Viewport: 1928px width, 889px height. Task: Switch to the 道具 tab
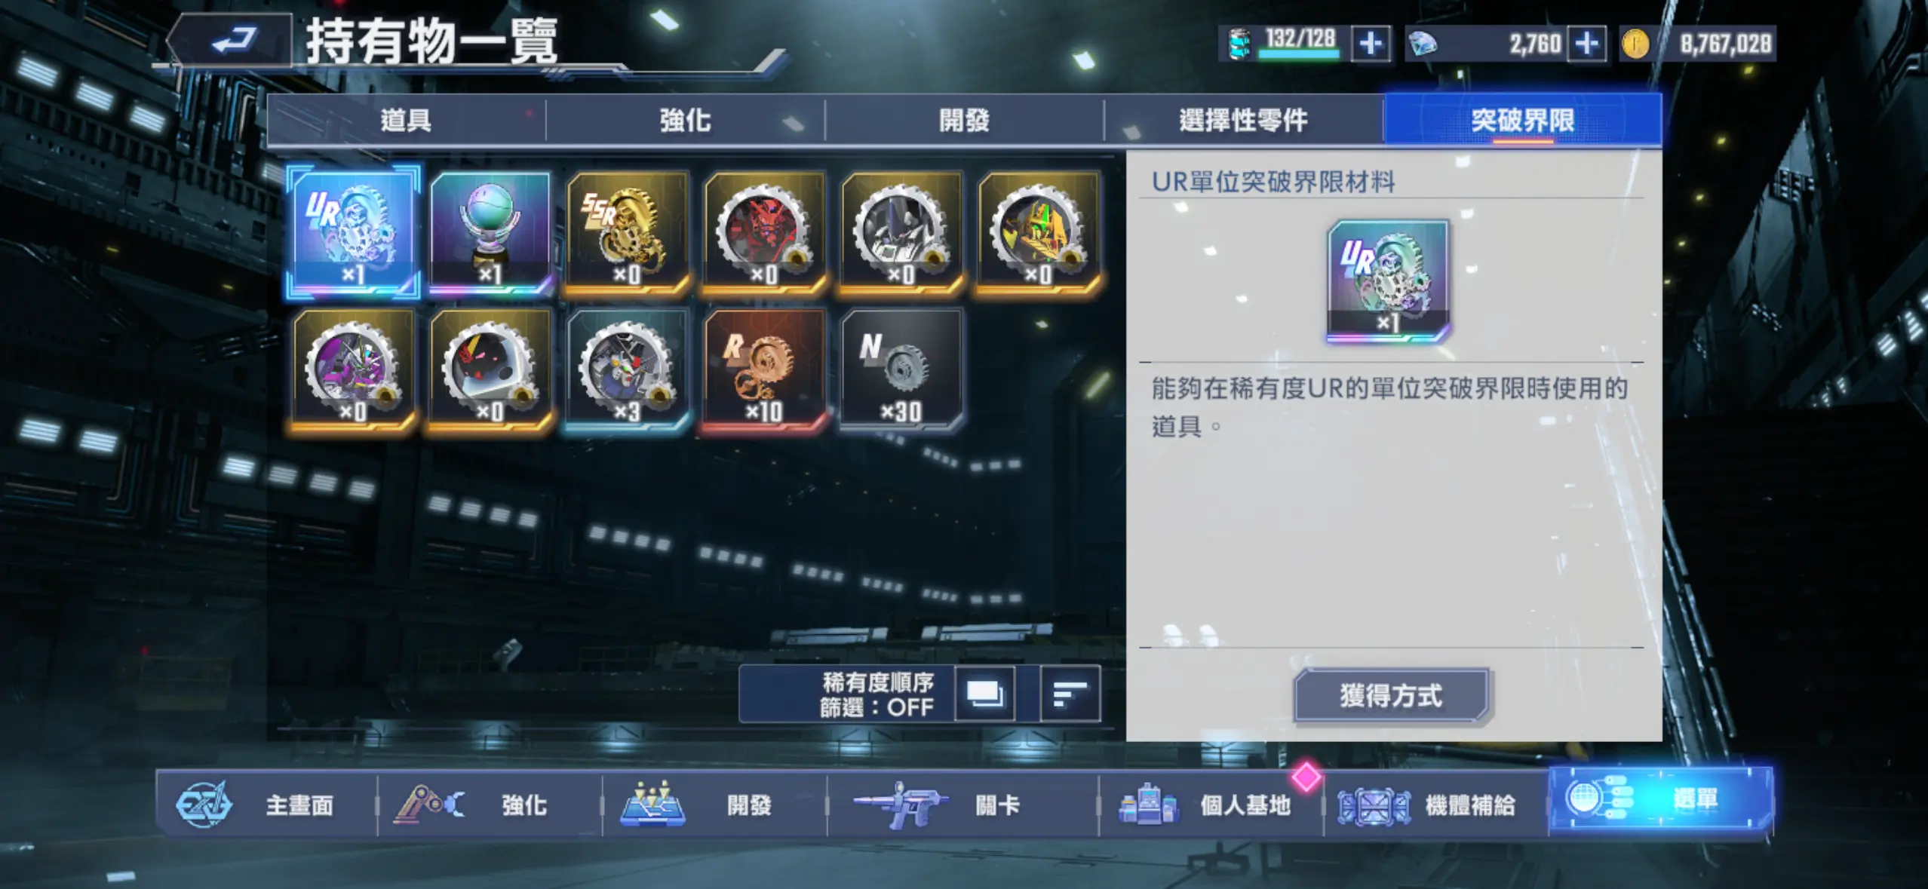click(406, 121)
